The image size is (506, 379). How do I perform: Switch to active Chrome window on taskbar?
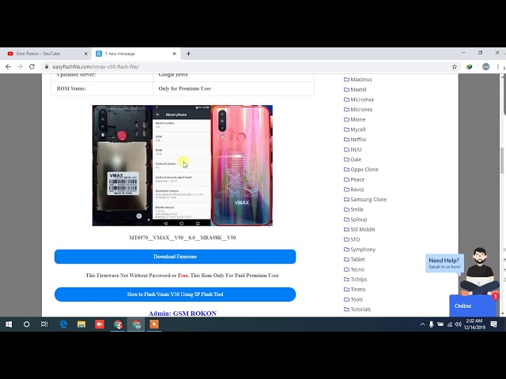(136, 325)
